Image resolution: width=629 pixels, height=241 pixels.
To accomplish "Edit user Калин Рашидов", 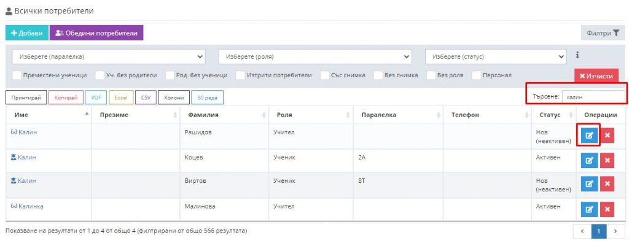I will pyautogui.click(x=589, y=136).
